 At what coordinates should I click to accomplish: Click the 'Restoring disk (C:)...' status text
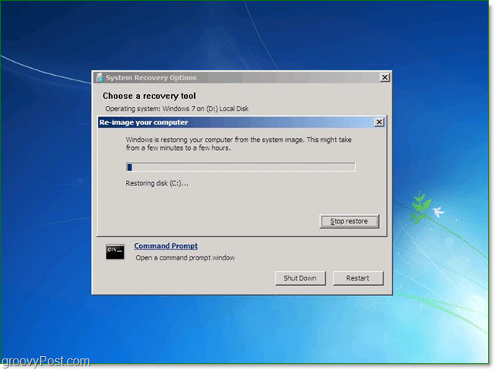click(x=157, y=183)
